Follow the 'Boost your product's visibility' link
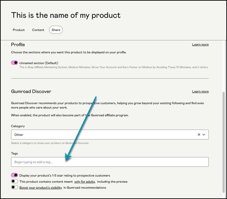Screen dimensions: 227x199 (41, 188)
